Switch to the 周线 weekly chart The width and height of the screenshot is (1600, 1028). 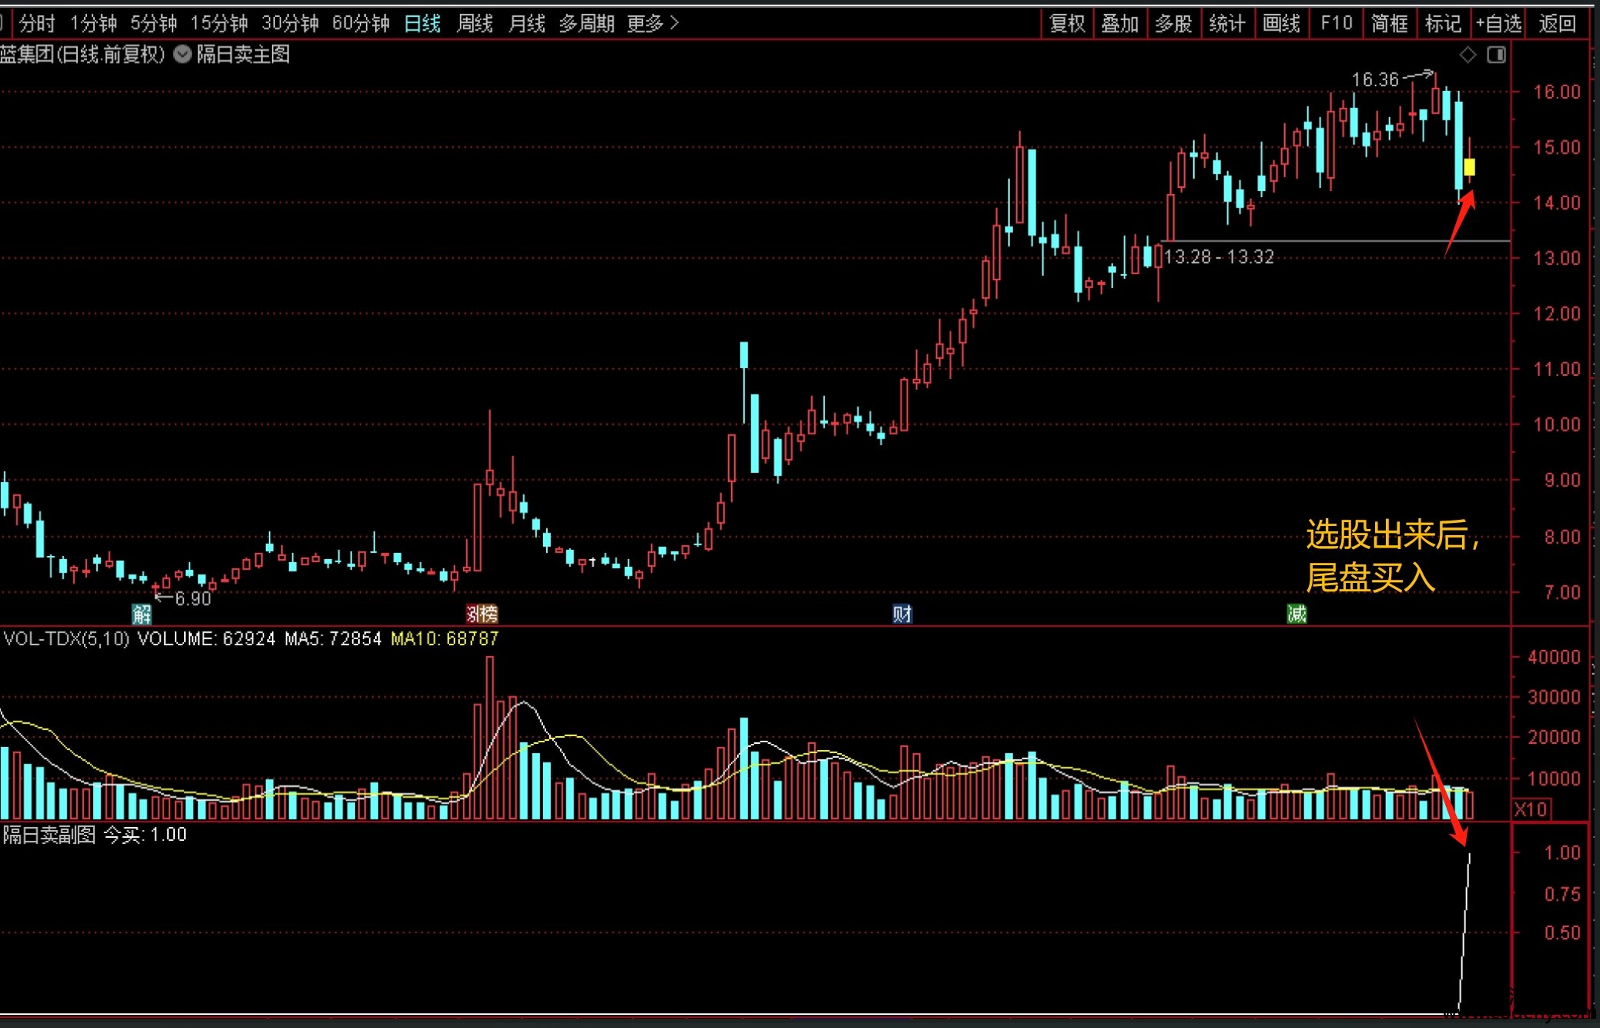coord(475,24)
